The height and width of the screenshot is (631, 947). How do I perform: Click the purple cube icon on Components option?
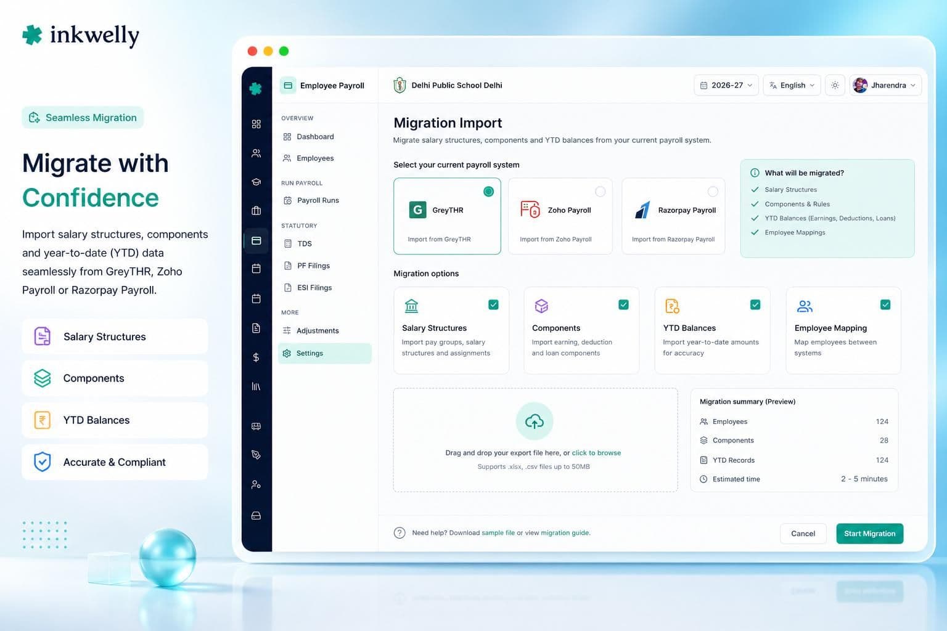tap(541, 306)
